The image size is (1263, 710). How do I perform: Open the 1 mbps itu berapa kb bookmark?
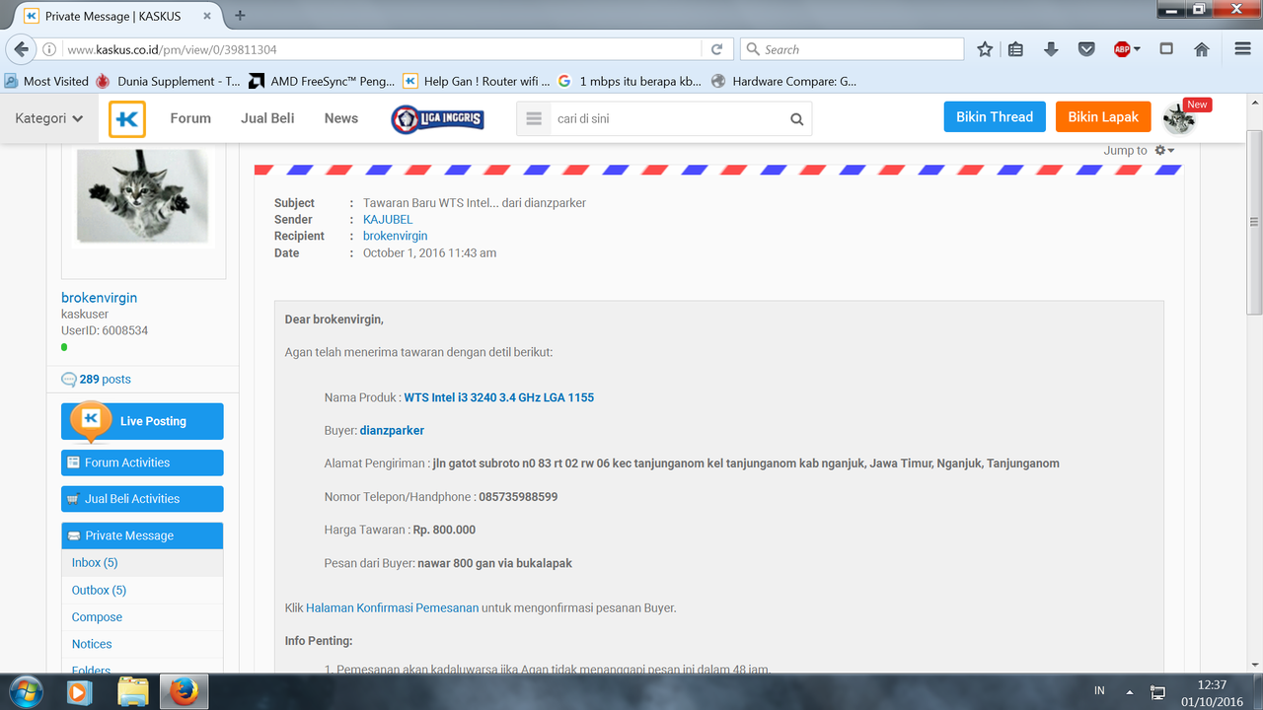tap(631, 81)
